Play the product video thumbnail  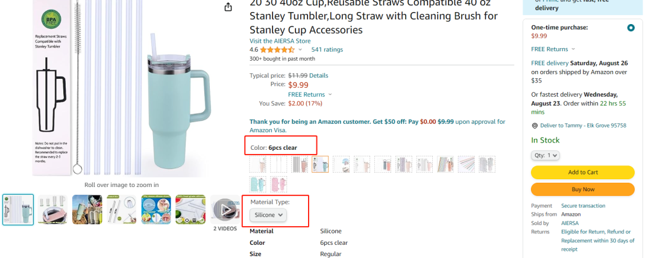225,210
